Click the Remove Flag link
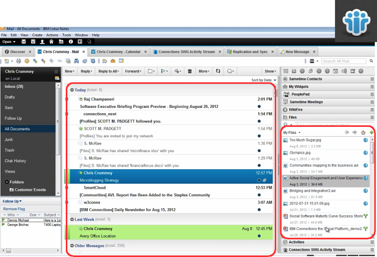This screenshot has height=257, width=377. click(x=14, y=209)
